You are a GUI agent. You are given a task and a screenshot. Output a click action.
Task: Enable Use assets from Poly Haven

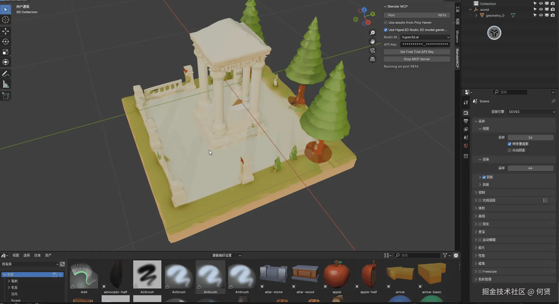[x=386, y=23]
